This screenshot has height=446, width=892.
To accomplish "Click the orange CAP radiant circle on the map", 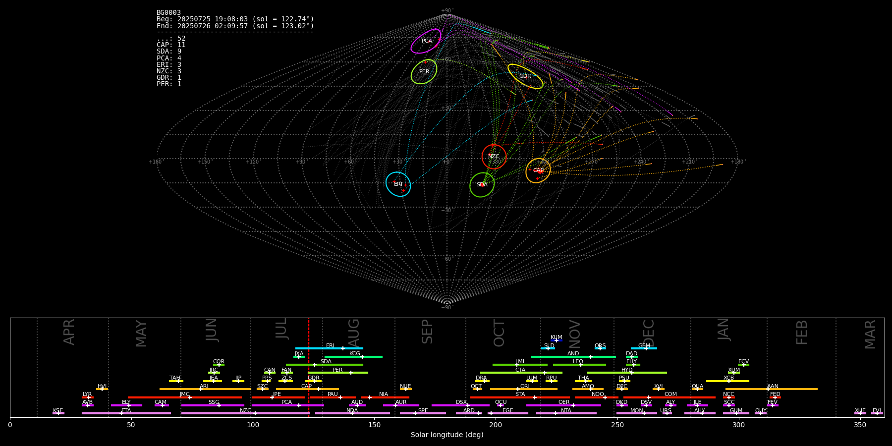I will (x=538, y=170).
